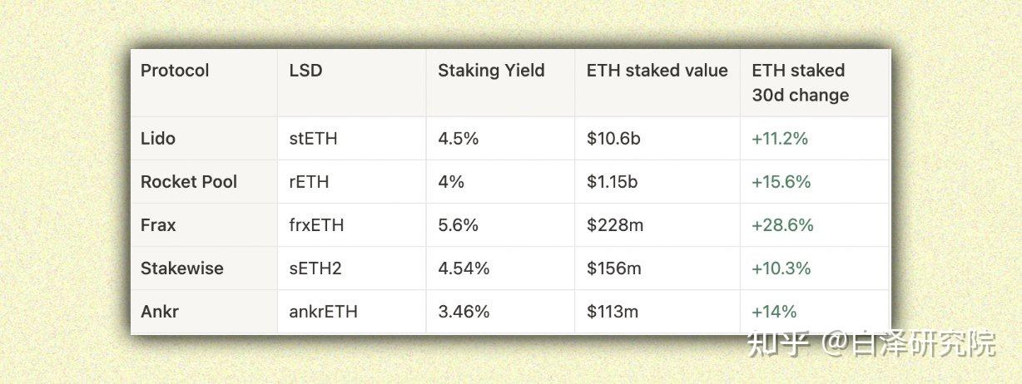1022x384 pixels.
Task: Select the ankrETH cell
Action: point(323,312)
